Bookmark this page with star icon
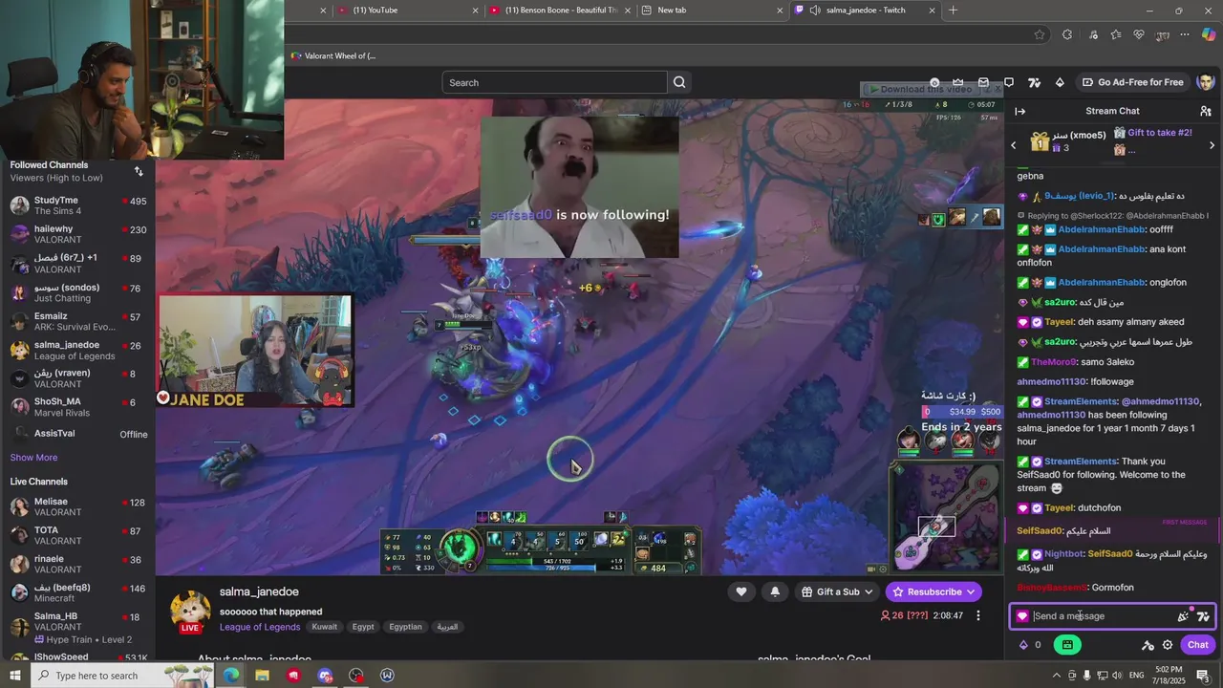The image size is (1223, 688). [1040, 34]
